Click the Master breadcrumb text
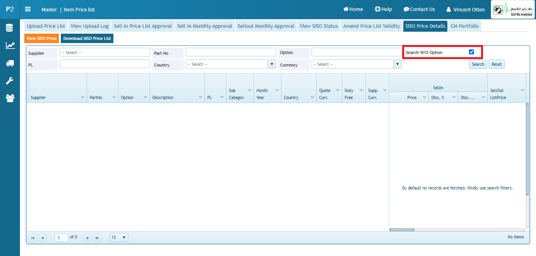Screen dimensions: 536x256 (x=49, y=9)
